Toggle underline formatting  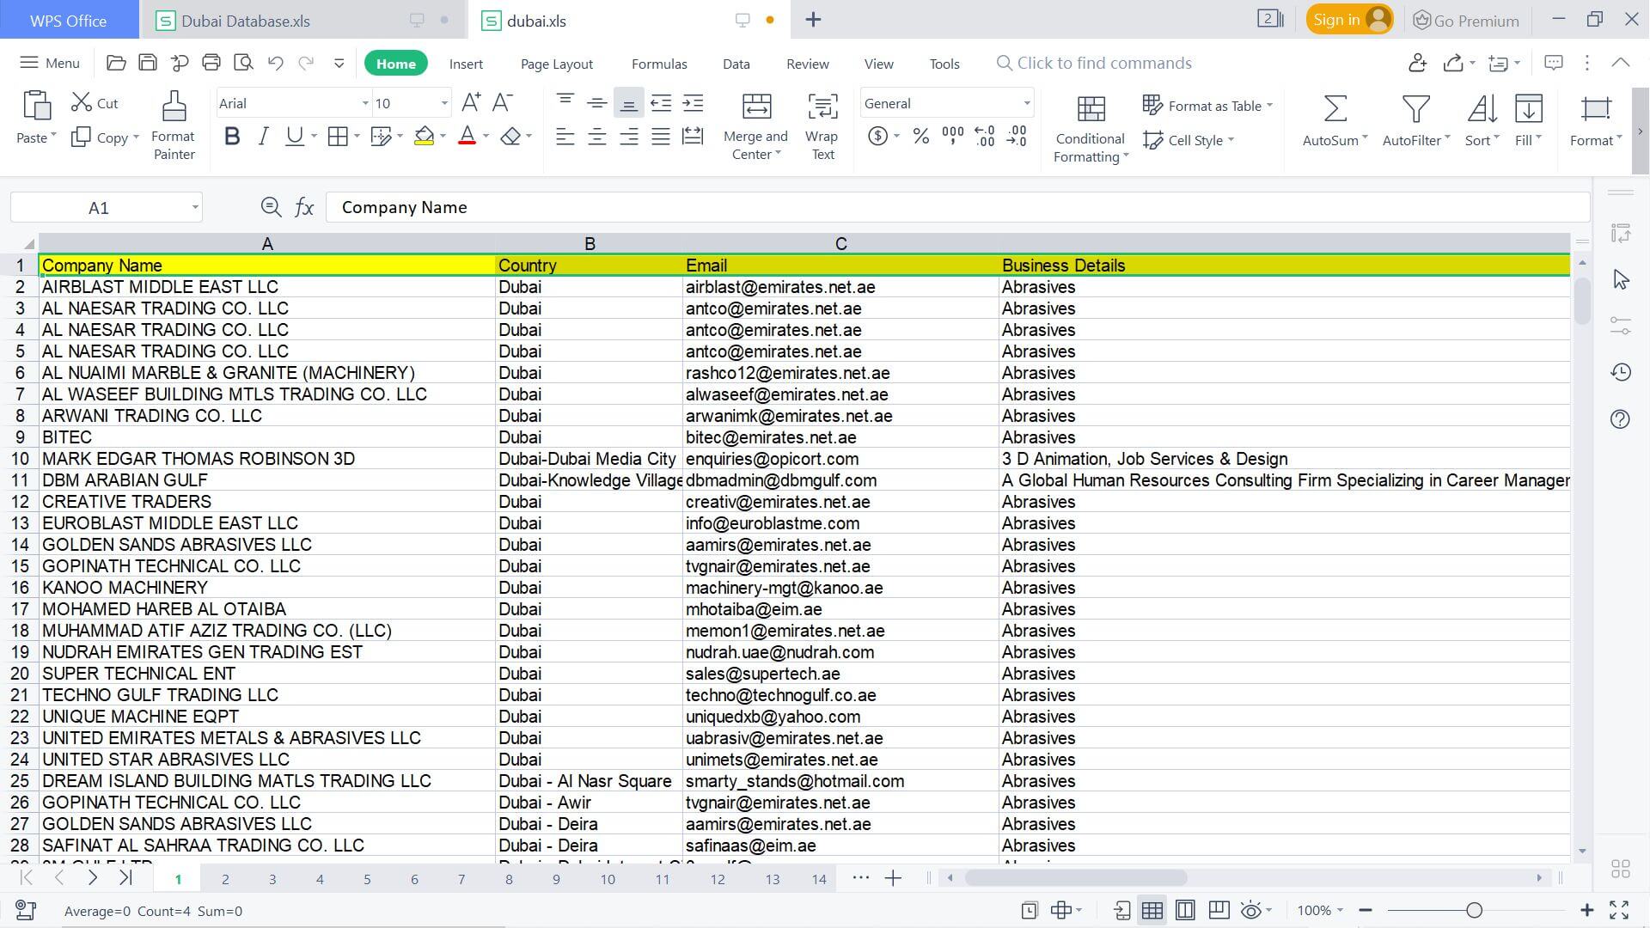[292, 136]
